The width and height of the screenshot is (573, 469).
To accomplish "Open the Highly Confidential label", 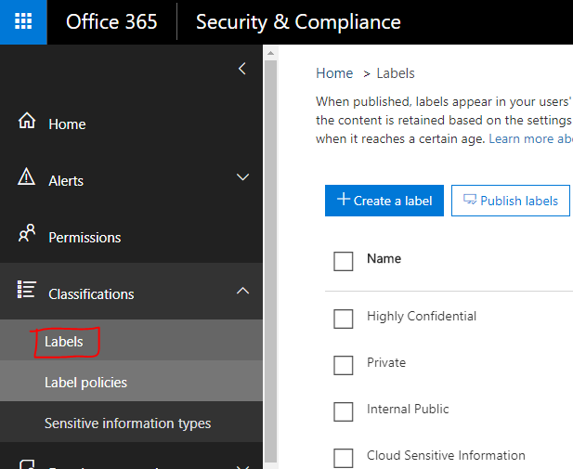I will point(422,316).
